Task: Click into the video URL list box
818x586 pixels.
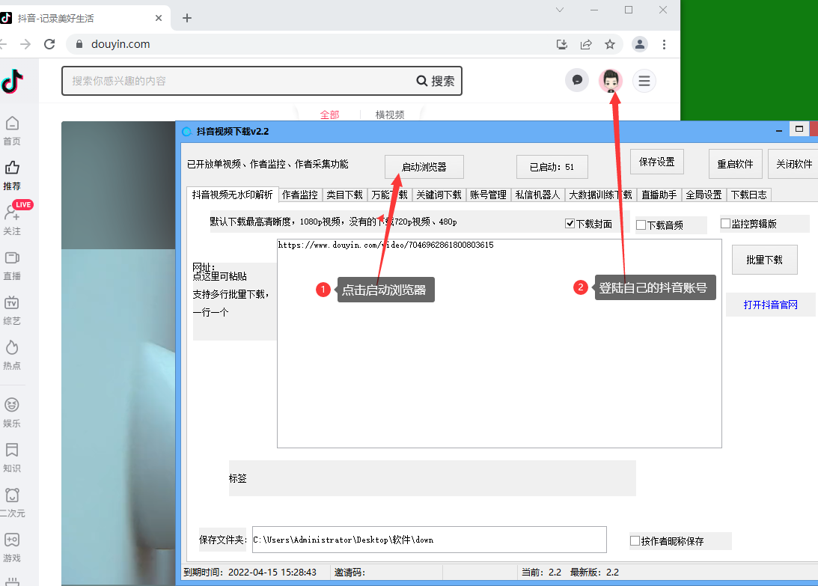Action: pos(499,344)
